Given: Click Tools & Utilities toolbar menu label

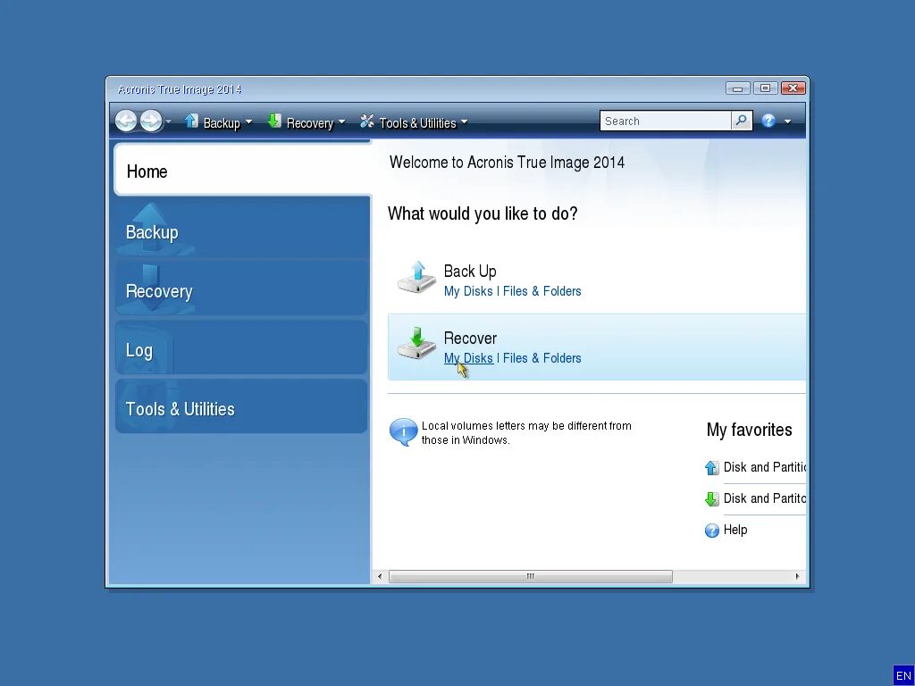Looking at the screenshot, I should pos(418,123).
